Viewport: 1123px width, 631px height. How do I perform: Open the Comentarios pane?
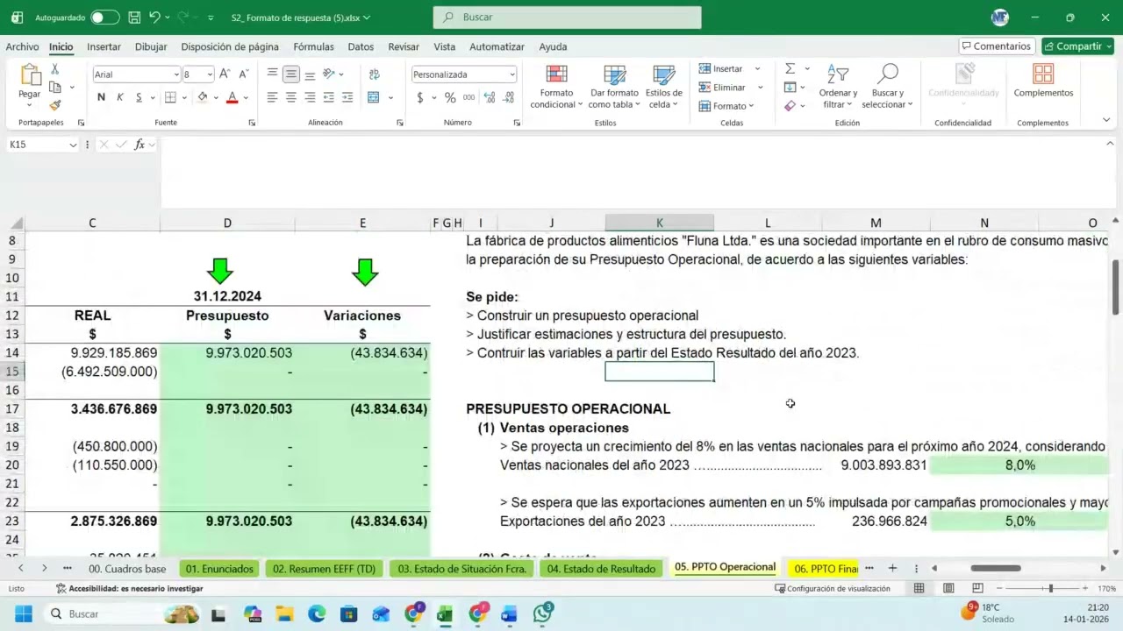(995, 46)
